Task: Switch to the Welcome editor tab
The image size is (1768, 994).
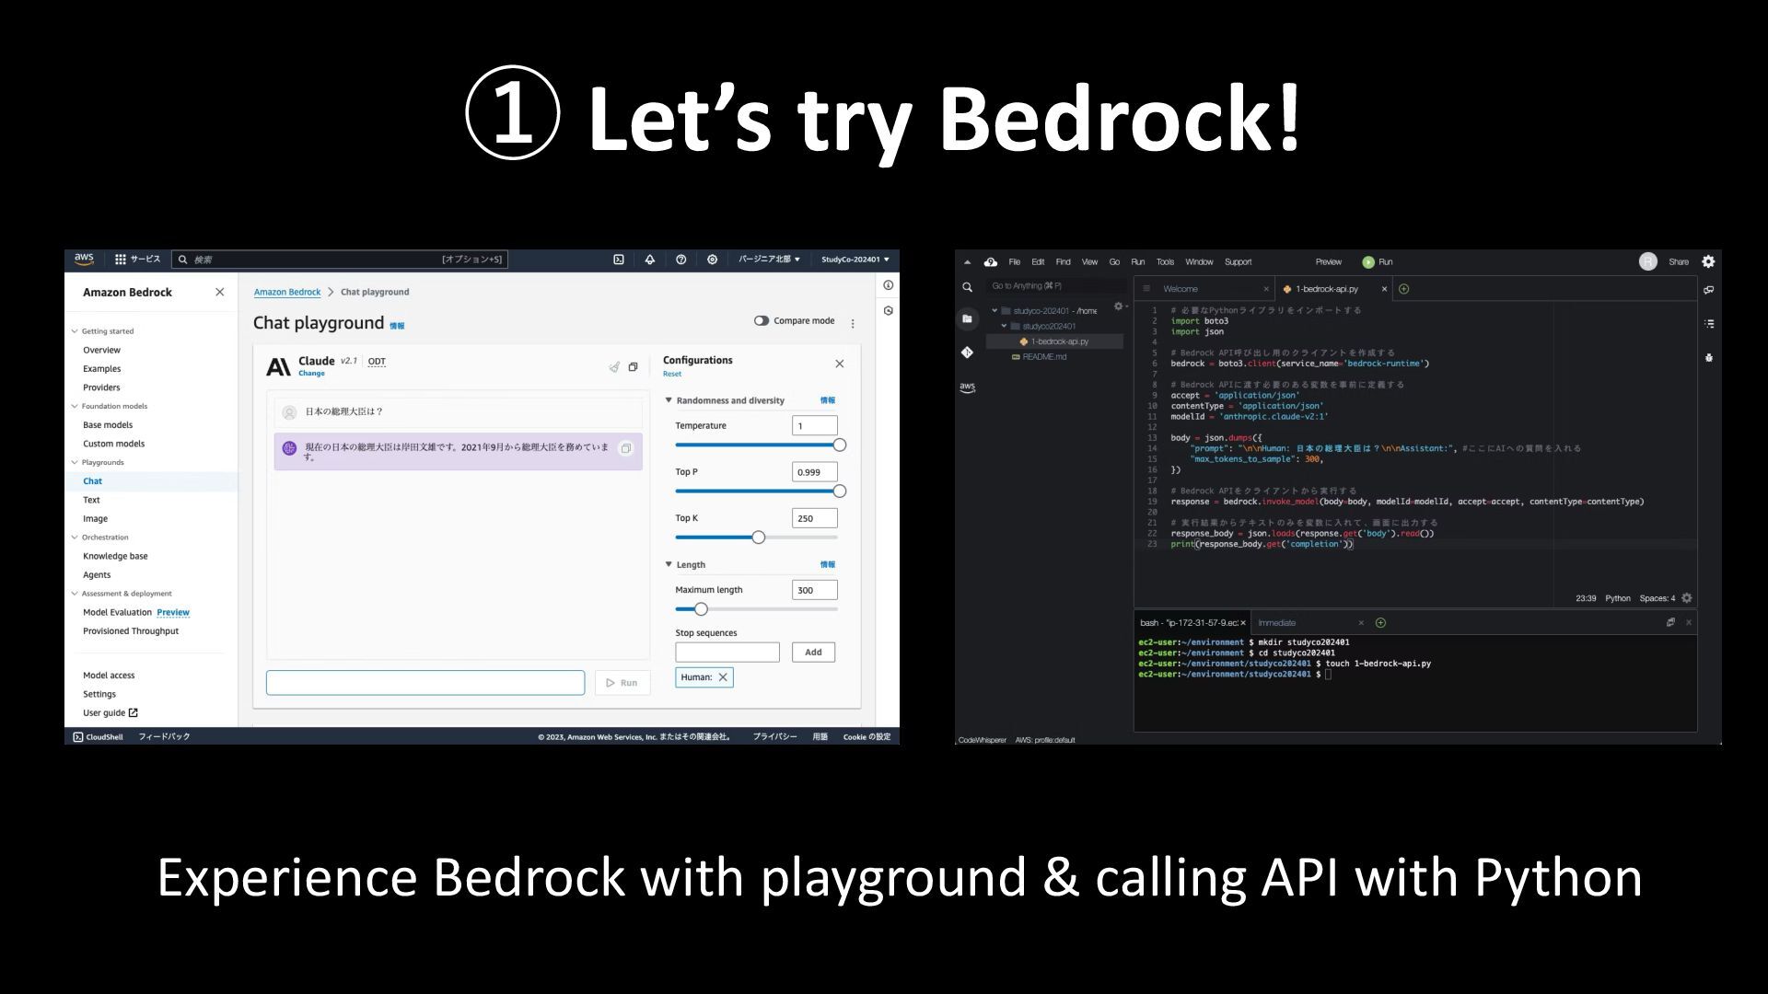Action: (x=1205, y=289)
